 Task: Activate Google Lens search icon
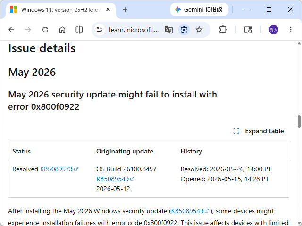click(x=184, y=30)
